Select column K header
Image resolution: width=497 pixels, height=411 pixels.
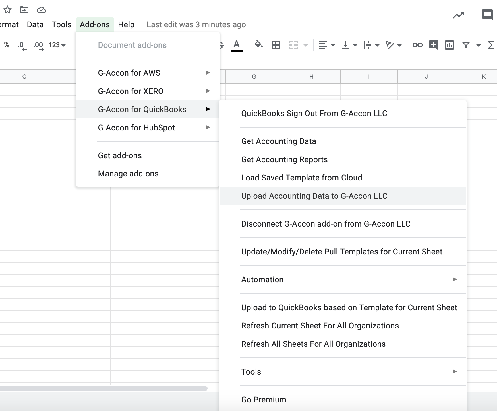[x=476, y=77]
